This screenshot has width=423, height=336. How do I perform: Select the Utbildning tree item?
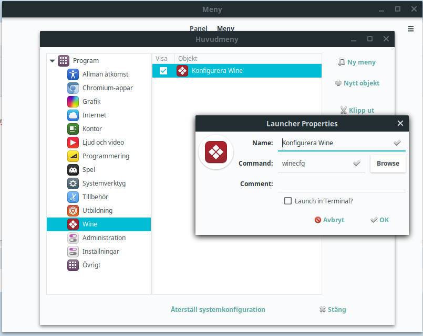(x=97, y=211)
